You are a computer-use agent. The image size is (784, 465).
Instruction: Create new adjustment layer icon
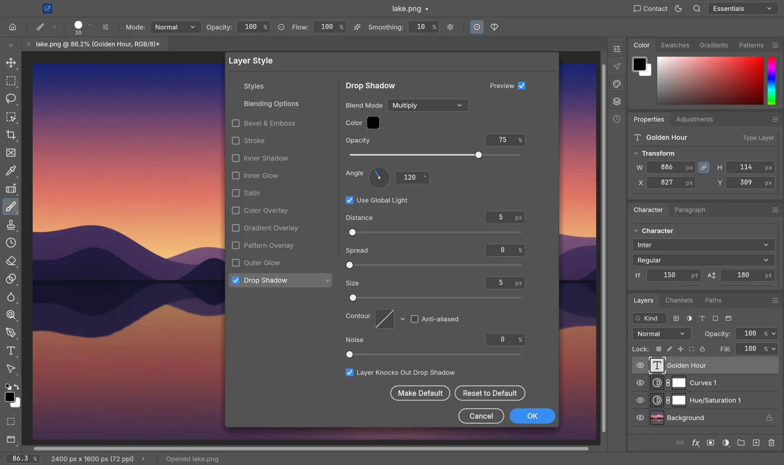726,443
